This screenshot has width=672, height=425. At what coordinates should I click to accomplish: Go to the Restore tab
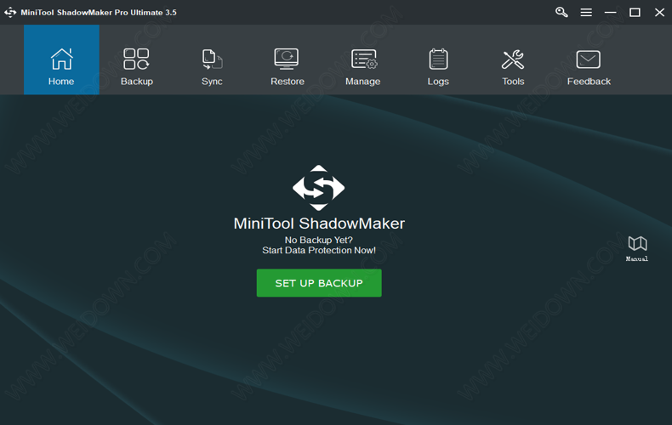coord(288,59)
